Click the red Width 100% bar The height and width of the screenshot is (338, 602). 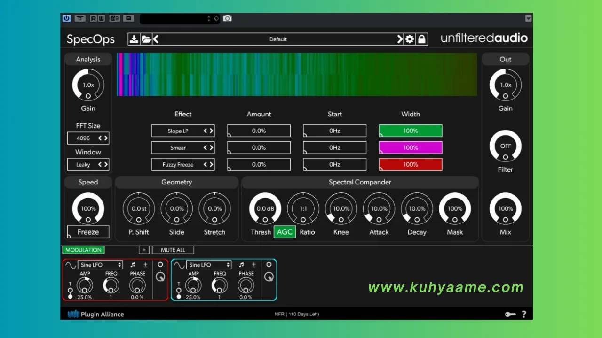click(411, 165)
